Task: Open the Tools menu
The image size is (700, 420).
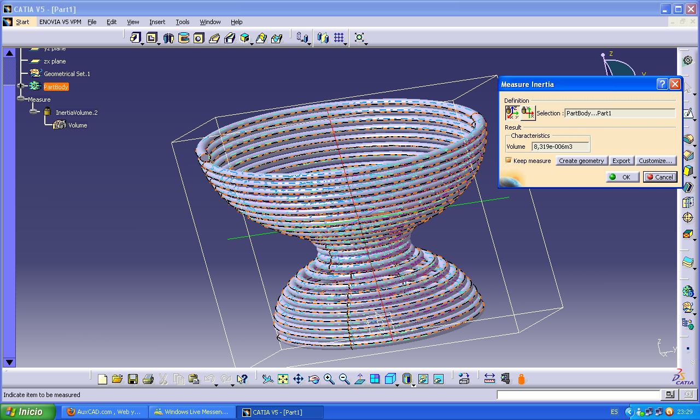Action: pyautogui.click(x=183, y=22)
